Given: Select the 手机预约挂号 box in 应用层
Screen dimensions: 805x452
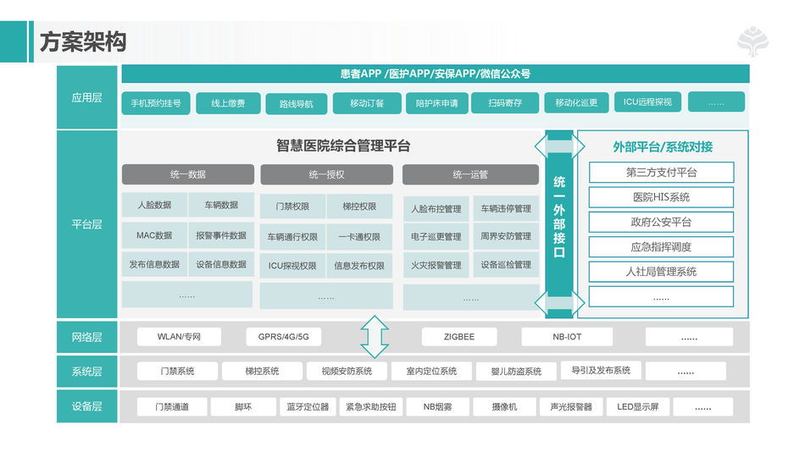Looking at the screenshot, I should pyautogui.click(x=155, y=103).
